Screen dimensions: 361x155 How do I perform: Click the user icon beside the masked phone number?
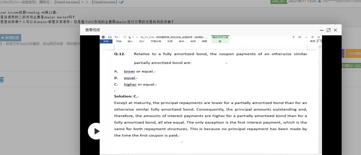coord(319,1)
